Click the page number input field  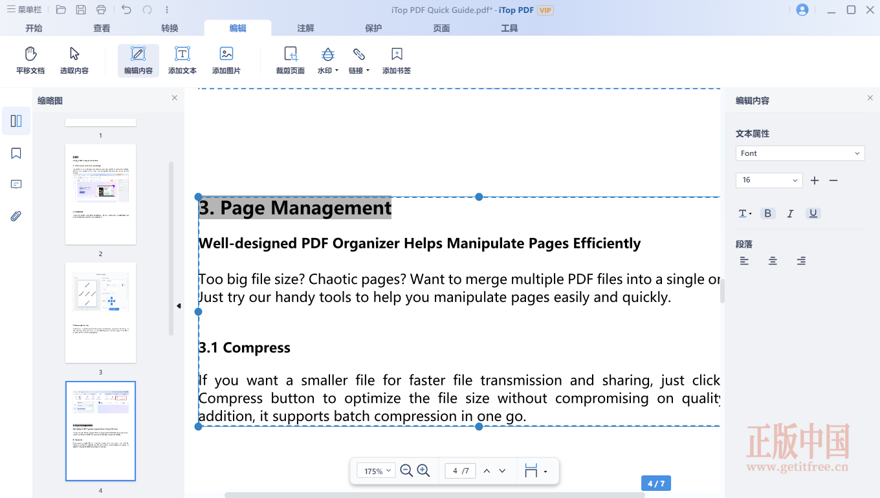(460, 471)
